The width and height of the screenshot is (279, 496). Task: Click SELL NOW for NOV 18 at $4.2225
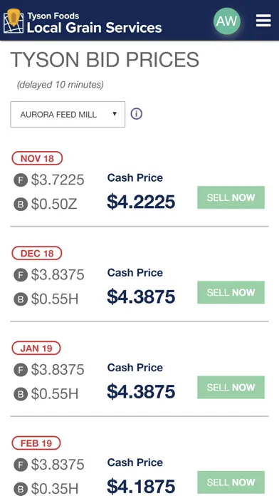(231, 197)
